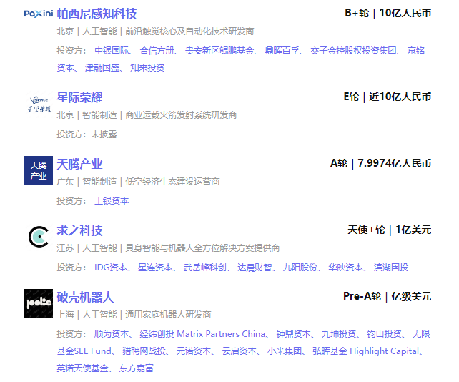
Task: Click the 天腾产业 blue logo
Action: 39,170
